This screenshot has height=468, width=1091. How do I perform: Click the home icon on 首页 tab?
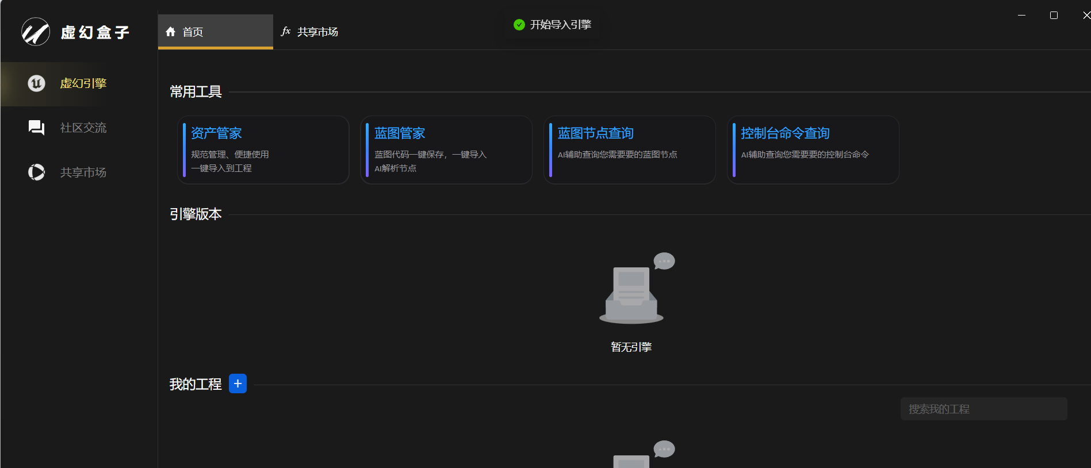[x=170, y=32]
